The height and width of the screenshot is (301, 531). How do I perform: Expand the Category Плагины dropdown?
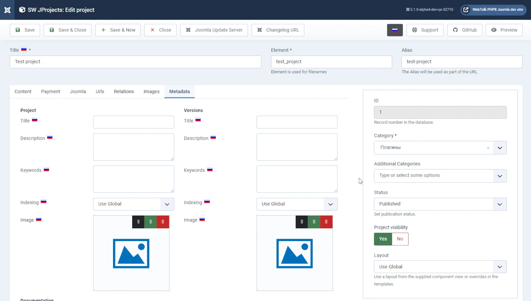tap(500, 148)
